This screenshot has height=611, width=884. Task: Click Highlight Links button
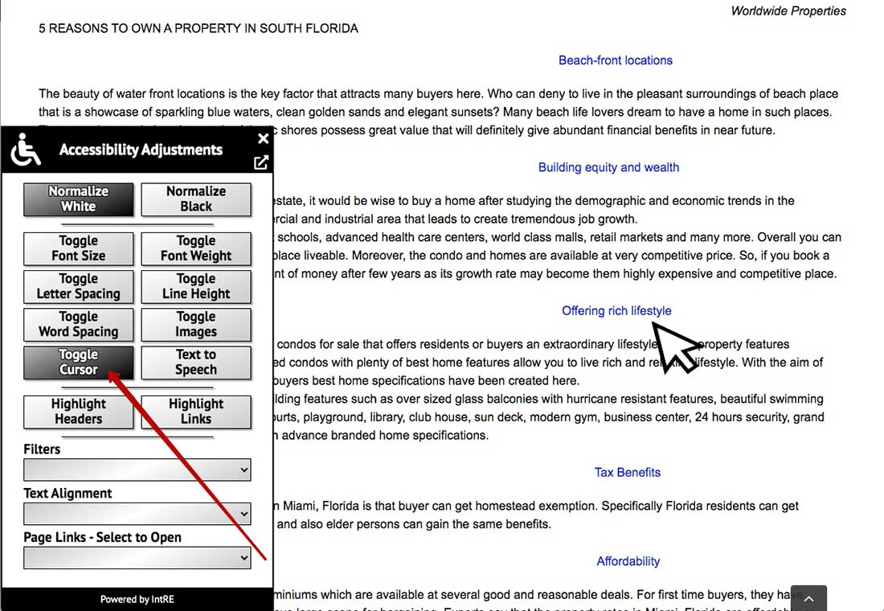(195, 412)
